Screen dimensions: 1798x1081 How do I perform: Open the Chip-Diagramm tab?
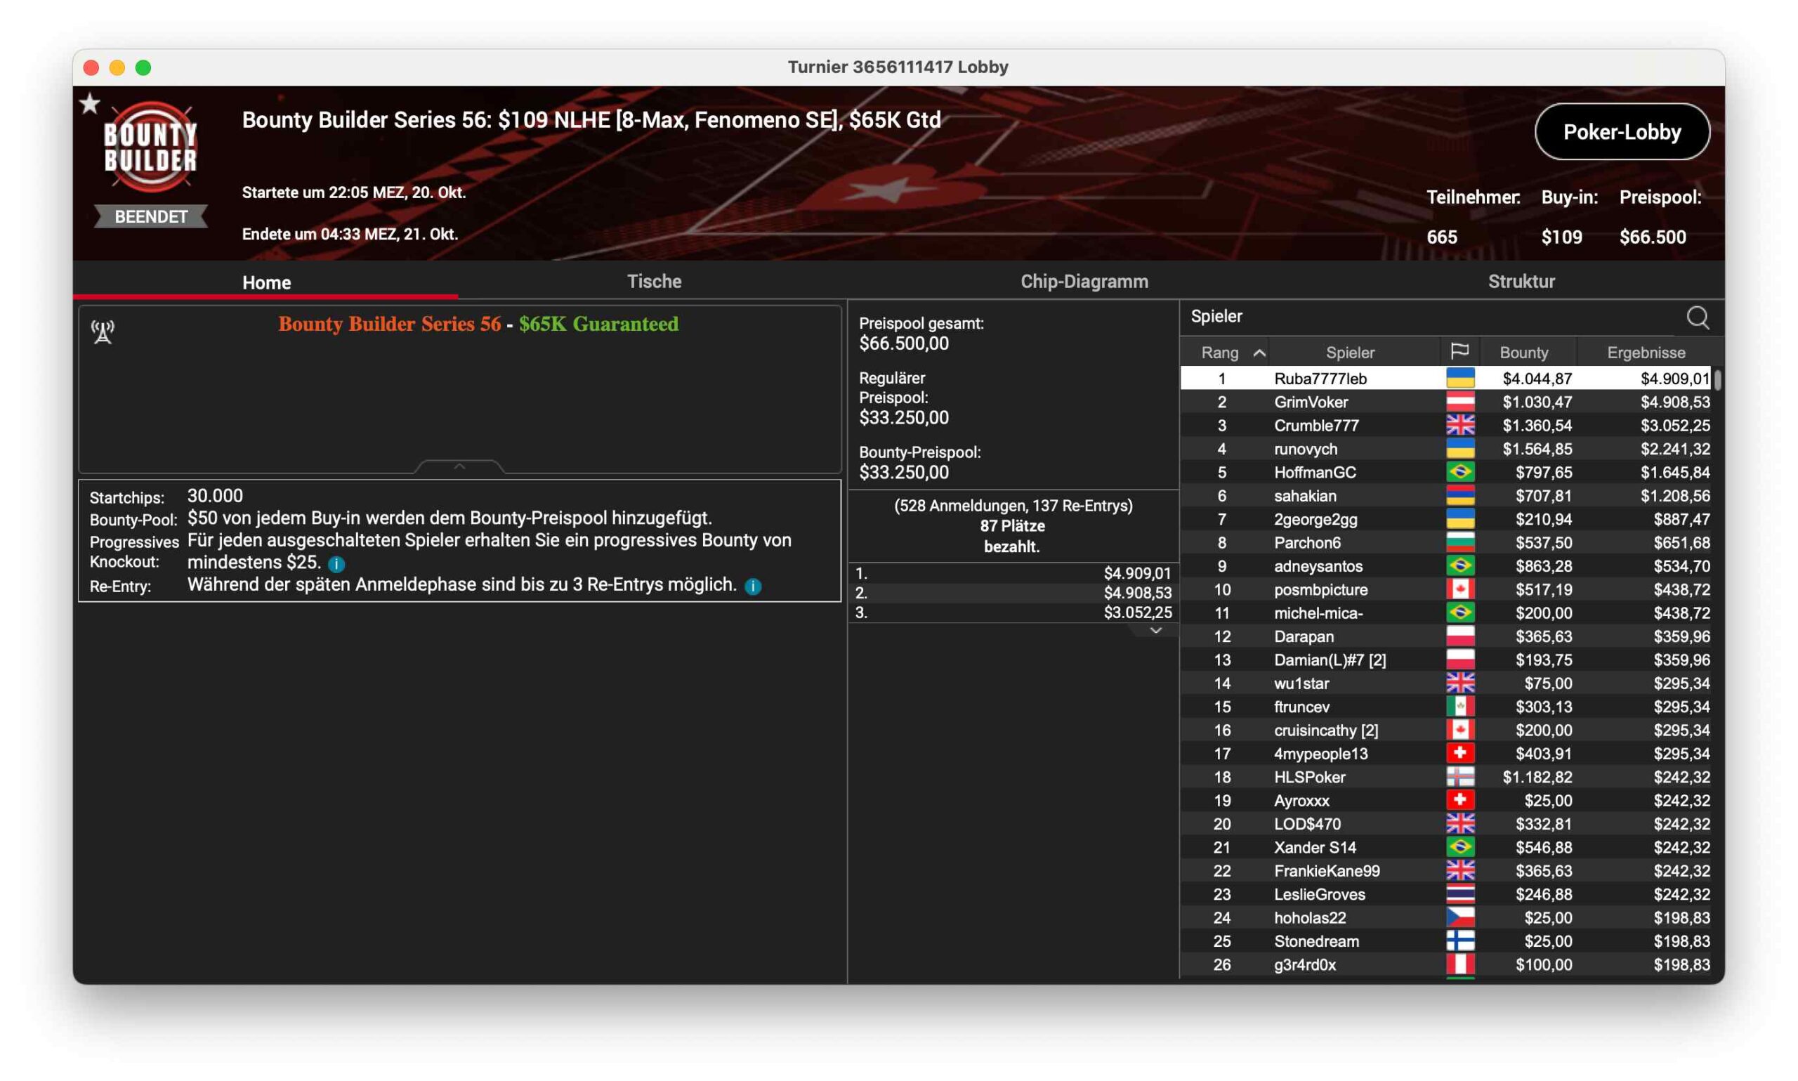pos(1084,281)
